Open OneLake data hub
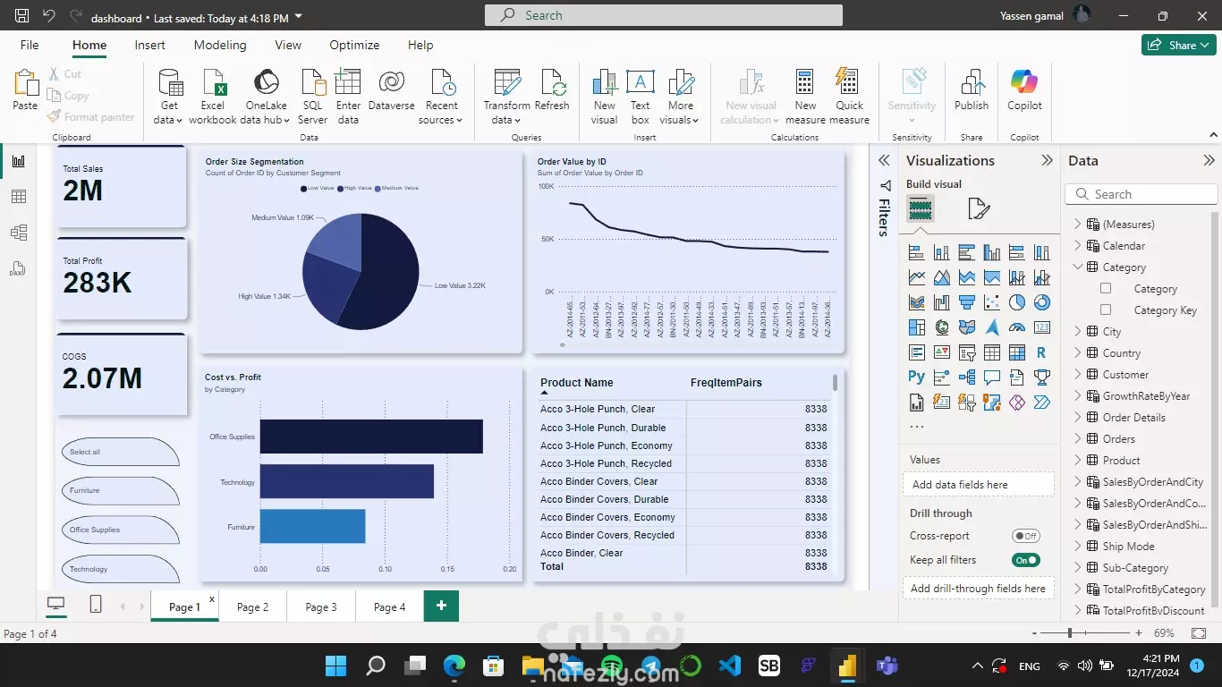 tap(266, 97)
